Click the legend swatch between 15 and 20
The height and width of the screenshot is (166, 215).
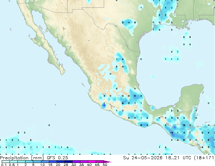(53, 162)
